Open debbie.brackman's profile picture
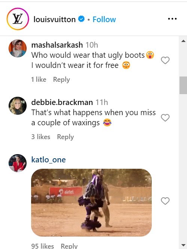The image size is (187, 249). point(18,106)
